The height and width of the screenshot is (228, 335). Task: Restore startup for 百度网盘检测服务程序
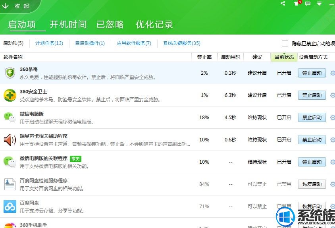pos(312,184)
